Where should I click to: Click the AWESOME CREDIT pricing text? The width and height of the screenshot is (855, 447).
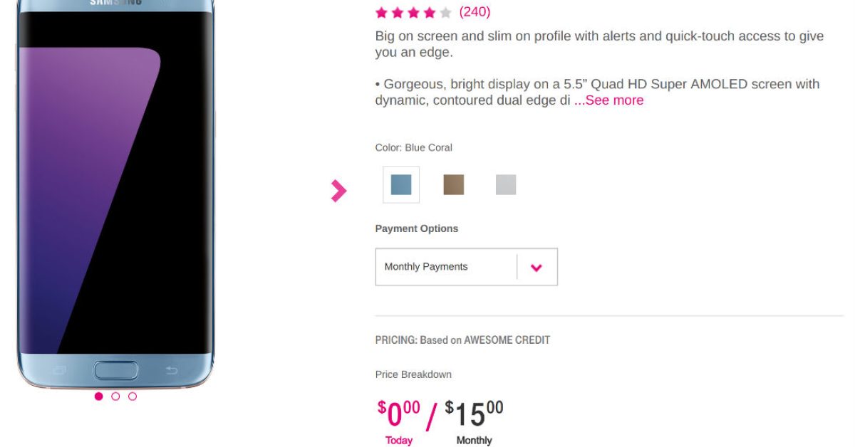click(x=507, y=340)
